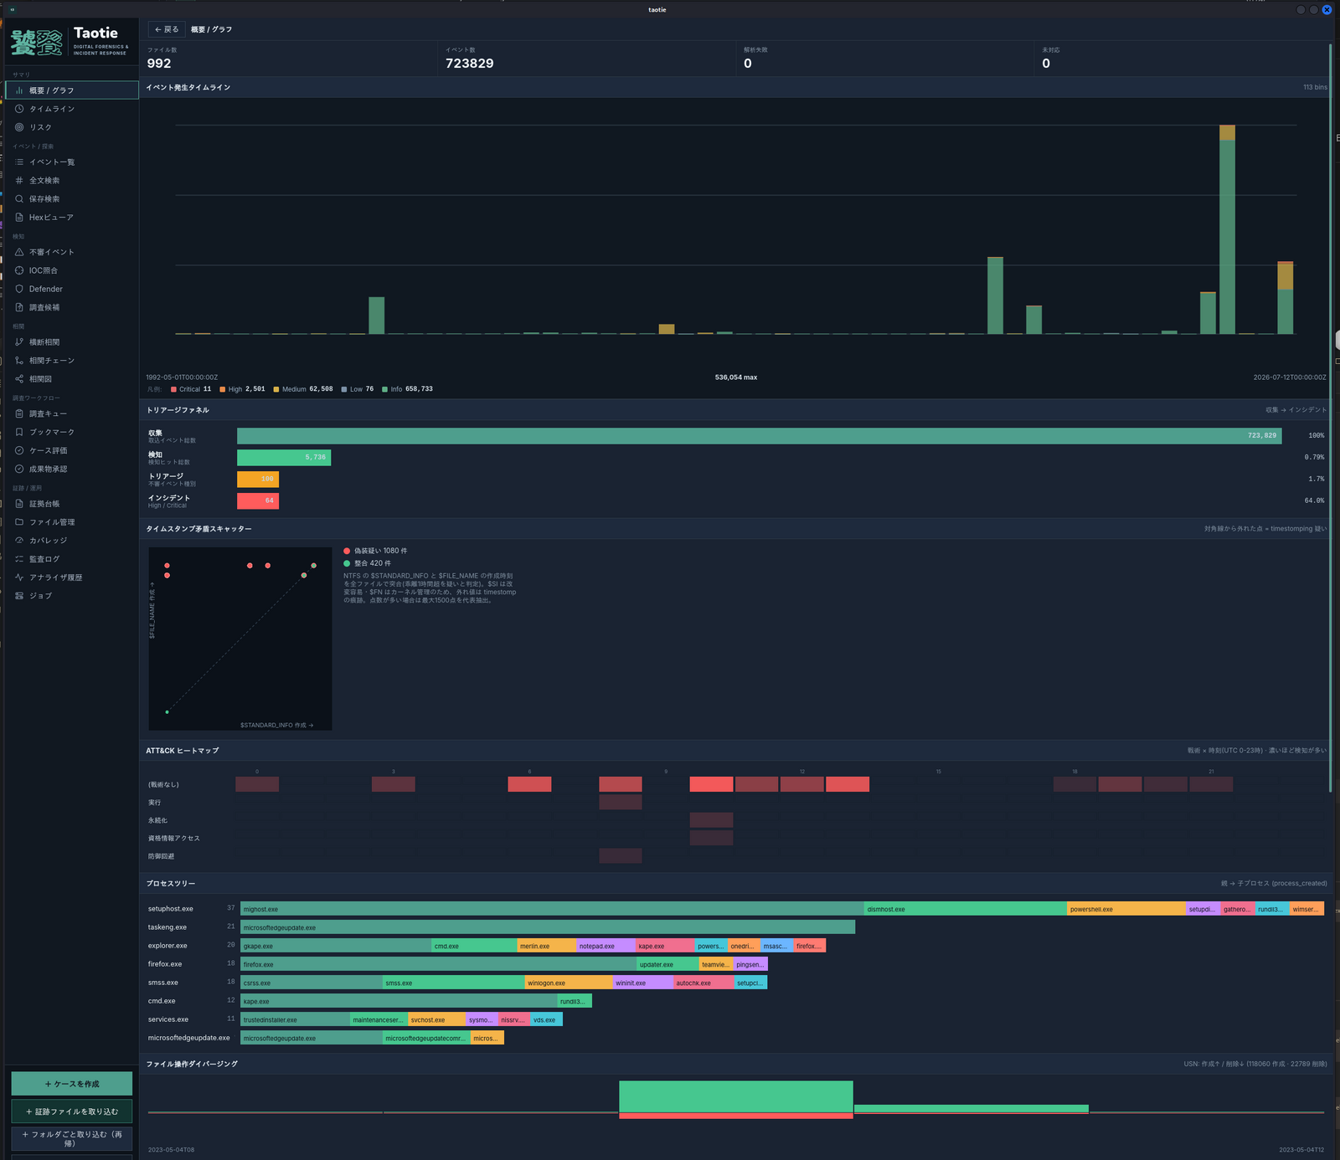The width and height of the screenshot is (1340, 1160).
Task: Click the 偽装疑い 1080 件 legend entry
Action: click(x=375, y=551)
